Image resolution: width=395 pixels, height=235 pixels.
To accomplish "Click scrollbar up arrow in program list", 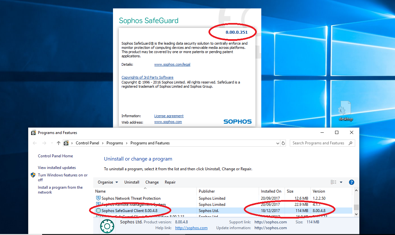I will [356, 191].
